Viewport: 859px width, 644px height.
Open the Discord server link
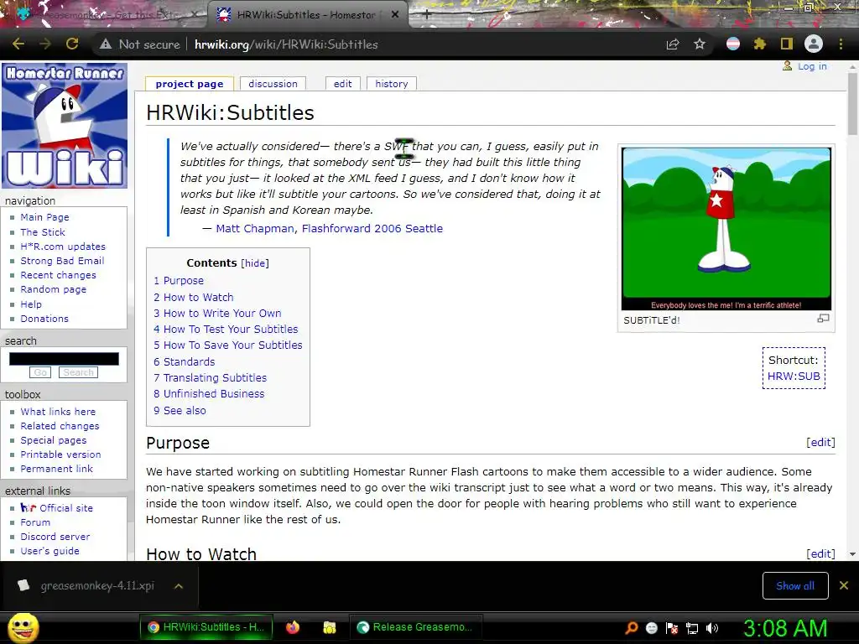(x=55, y=537)
